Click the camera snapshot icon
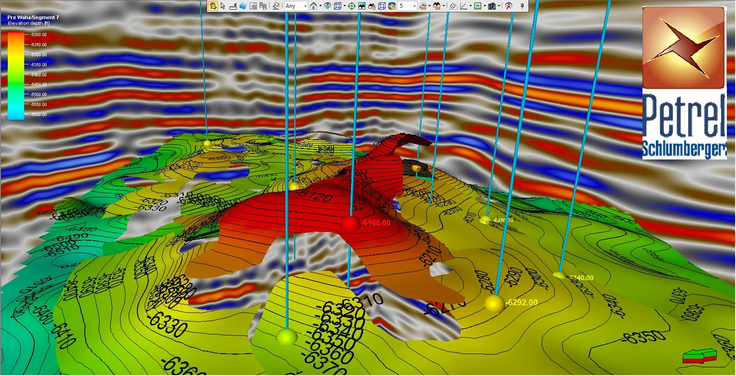The height and width of the screenshot is (376, 736). (x=492, y=6)
